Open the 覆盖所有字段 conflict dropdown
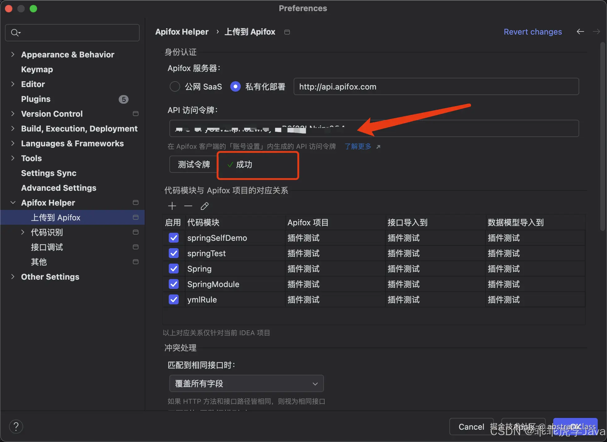 (246, 383)
